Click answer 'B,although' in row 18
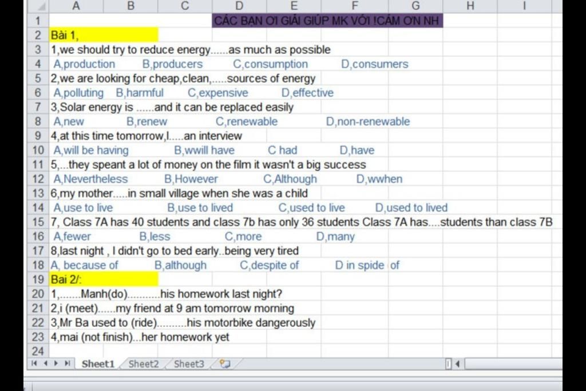586x391 pixels. pos(180,266)
